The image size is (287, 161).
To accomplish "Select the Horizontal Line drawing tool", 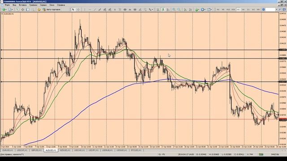I will pyautogui.click(x=90, y=9).
